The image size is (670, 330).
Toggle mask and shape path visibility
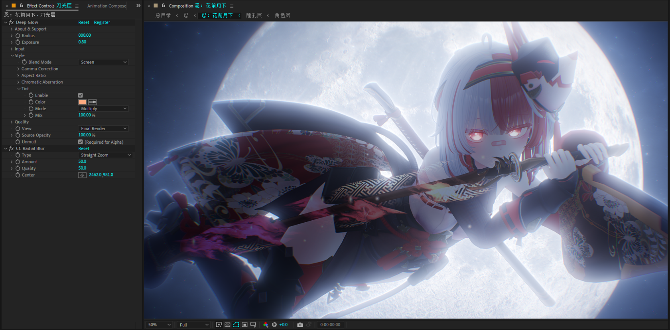[x=236, y=325]
